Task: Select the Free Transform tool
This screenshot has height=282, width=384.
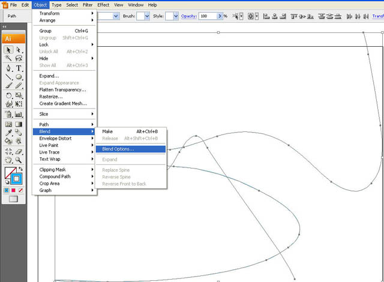Action: tap(19, 104)
